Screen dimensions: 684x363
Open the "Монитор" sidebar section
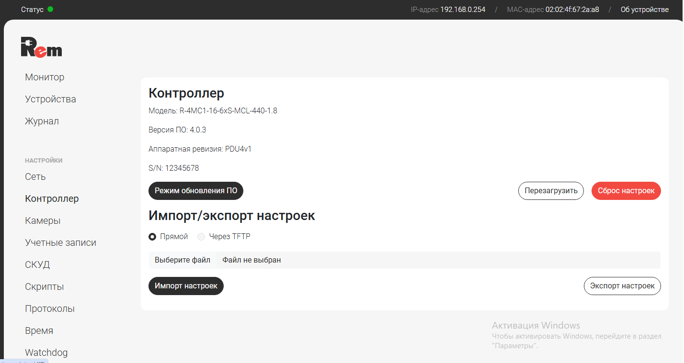(45, 77)
